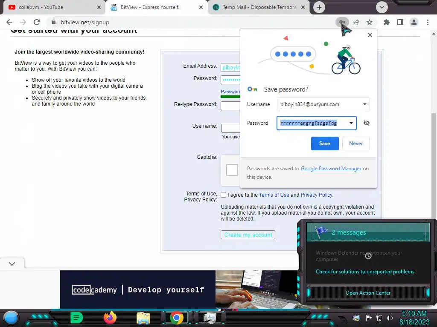Click the volume speaker tray icon
Image resolution: width=437 pixels, height=327 pixels.
click(390, 318)
